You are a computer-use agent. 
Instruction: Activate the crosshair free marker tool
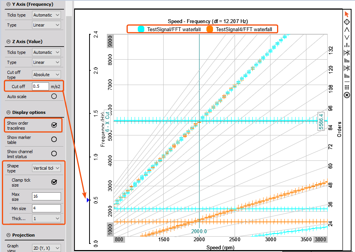click(x=347, y=22)
